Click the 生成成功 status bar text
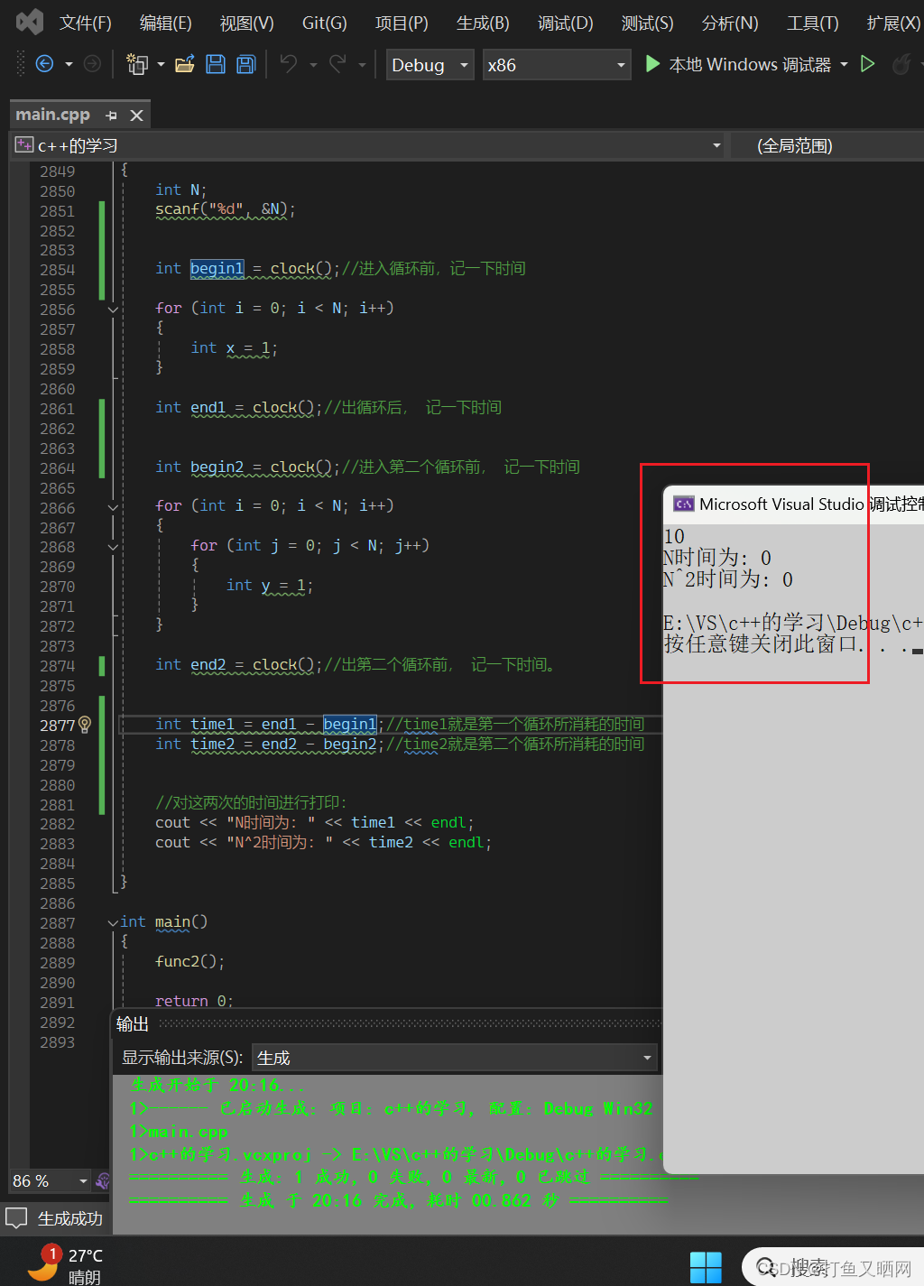This screenshot has width=924, height=1286. [x=70, y=1218]
